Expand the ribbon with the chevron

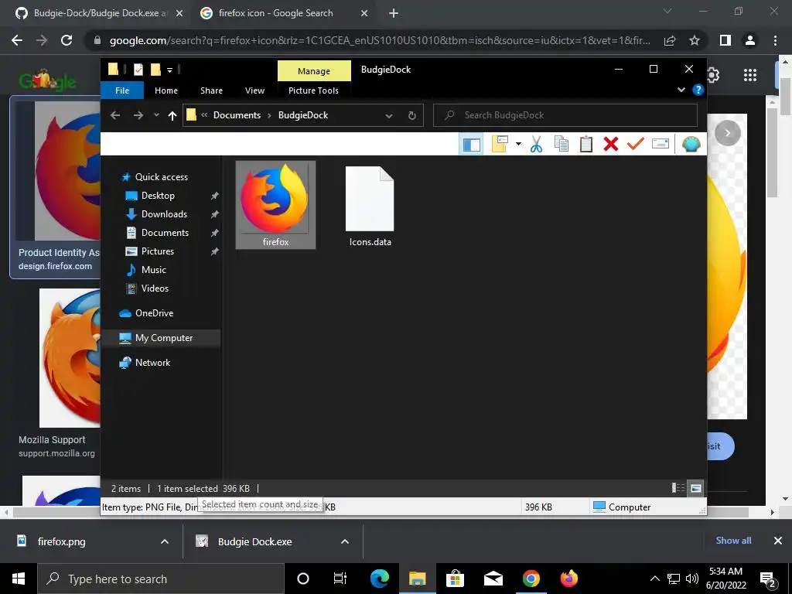[x=681, y=90]
